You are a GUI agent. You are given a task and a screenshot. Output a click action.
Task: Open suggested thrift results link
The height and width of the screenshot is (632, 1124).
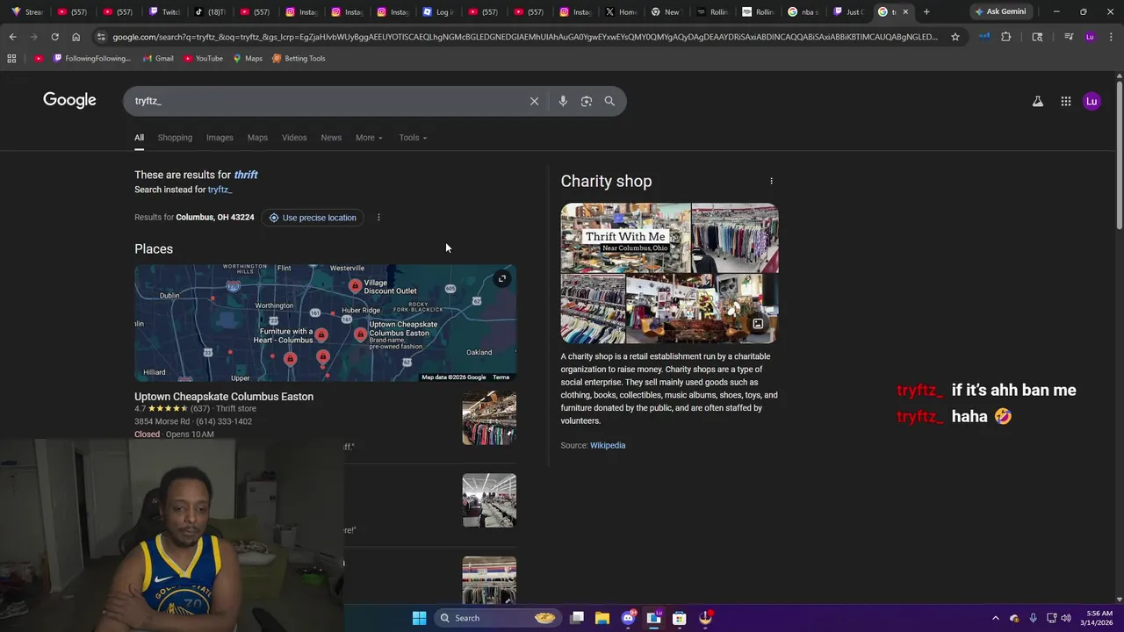[246, 175]
